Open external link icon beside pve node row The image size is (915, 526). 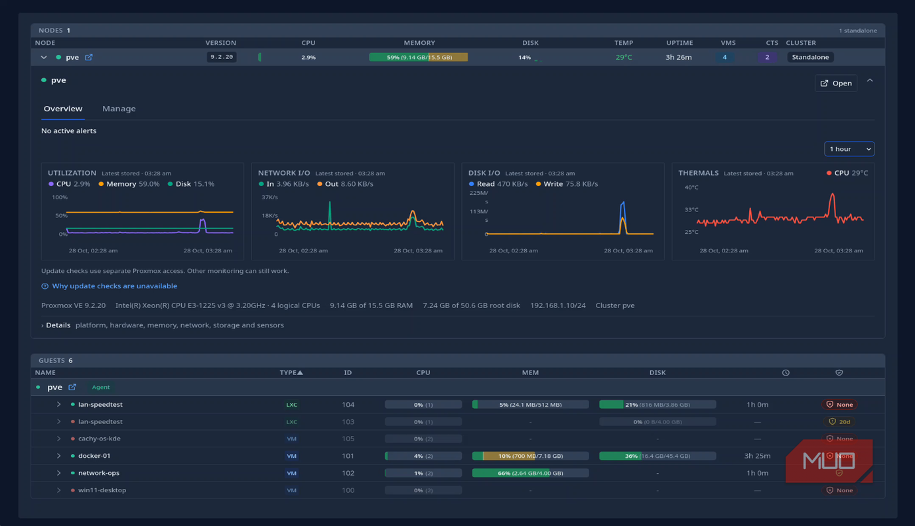88,57
